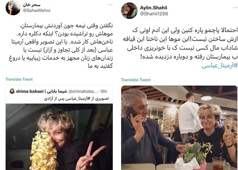Image resolution: width=238 pixels, height=170 pixels.
Task: Open the flower bouquet photo in quoted tweet
Action: point(59,137)
